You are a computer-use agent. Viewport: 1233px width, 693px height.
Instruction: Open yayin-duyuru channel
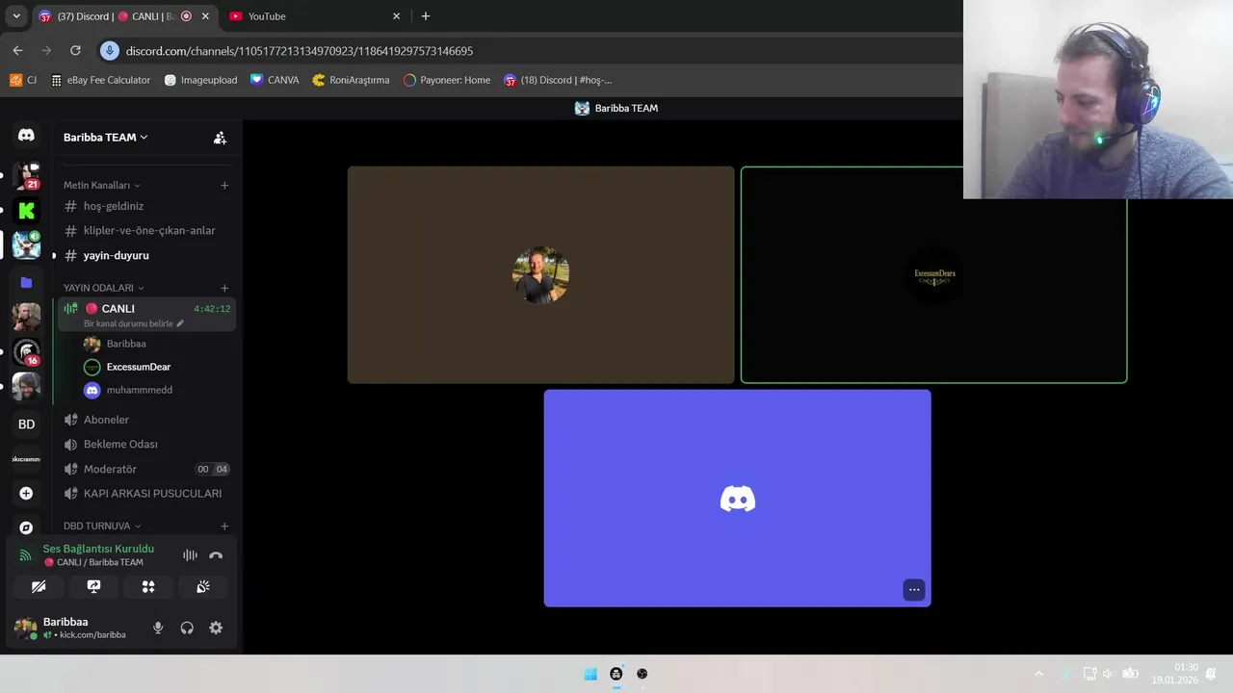pos(145,255)
